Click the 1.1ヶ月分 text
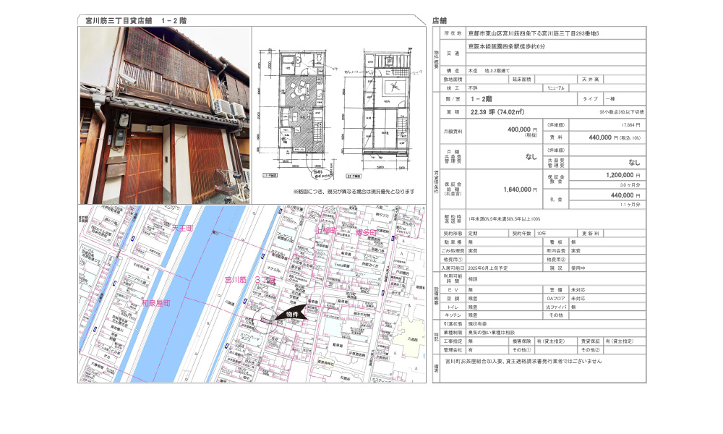Image resolution: width=723 pixels, height=434 pixels. [x=630, y=205]
